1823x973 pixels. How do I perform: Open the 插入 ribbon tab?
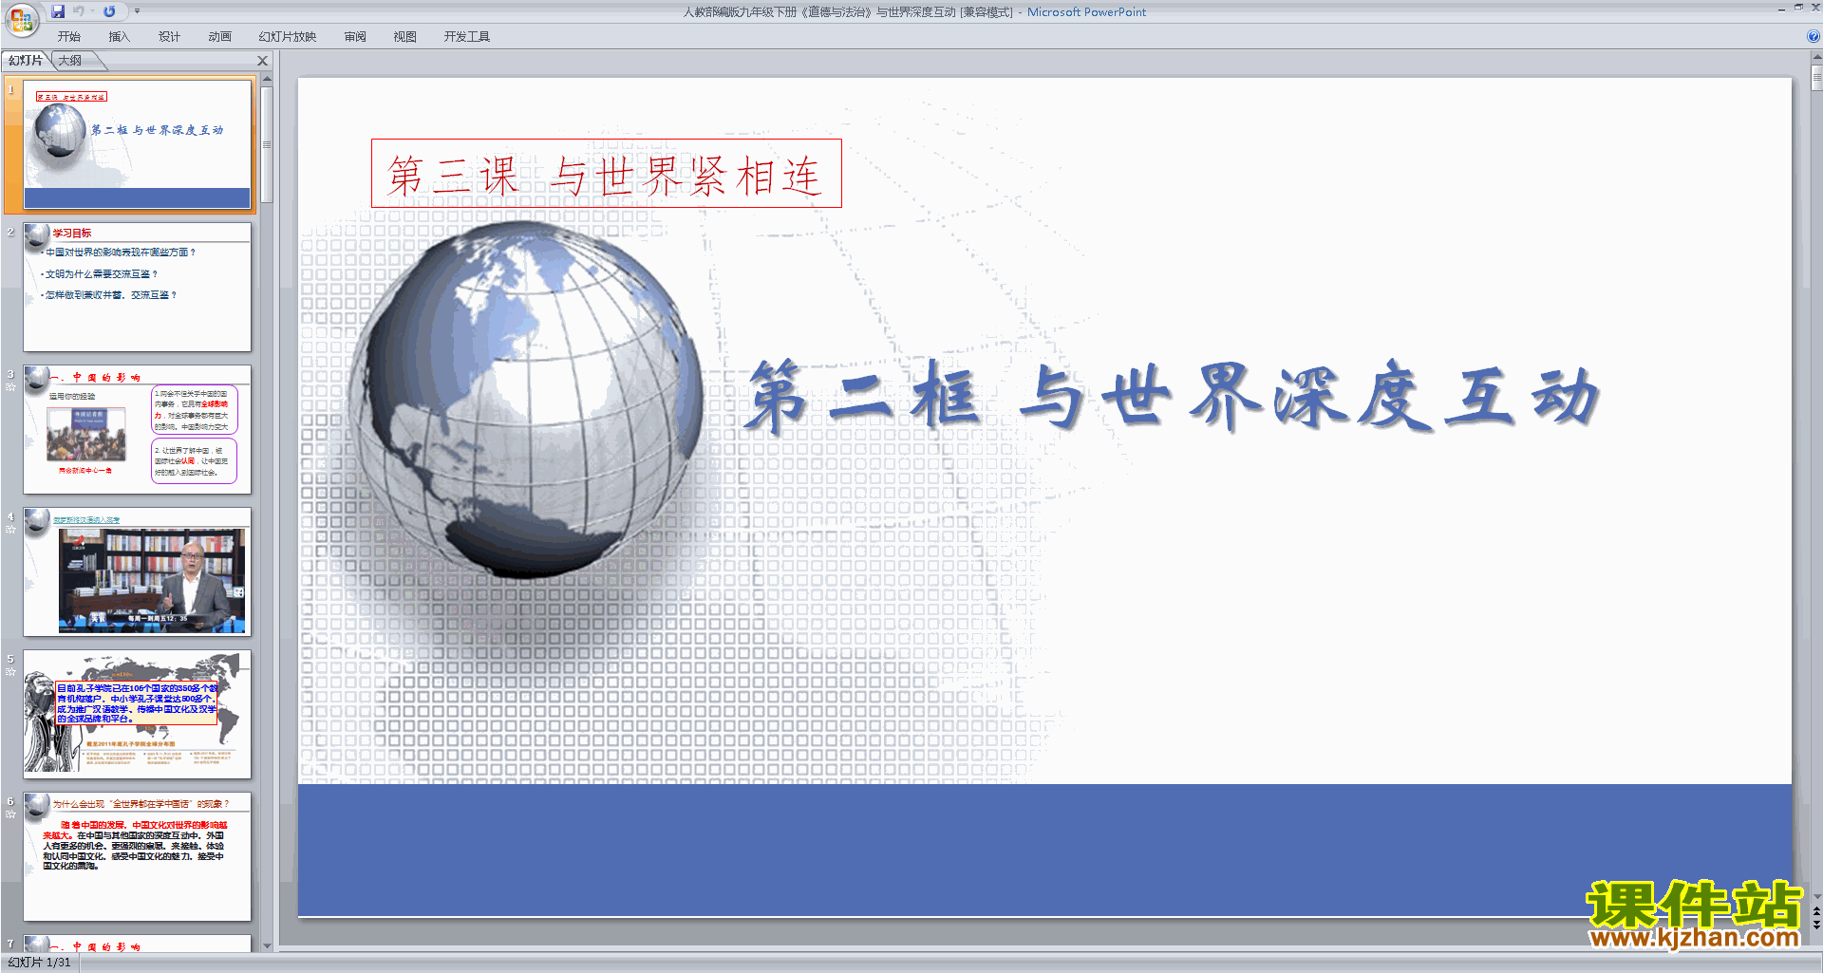119,37
